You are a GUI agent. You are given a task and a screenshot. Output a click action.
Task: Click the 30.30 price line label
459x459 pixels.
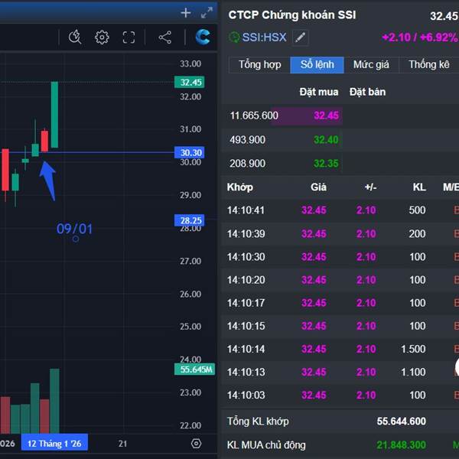click(x=190, y=152)
